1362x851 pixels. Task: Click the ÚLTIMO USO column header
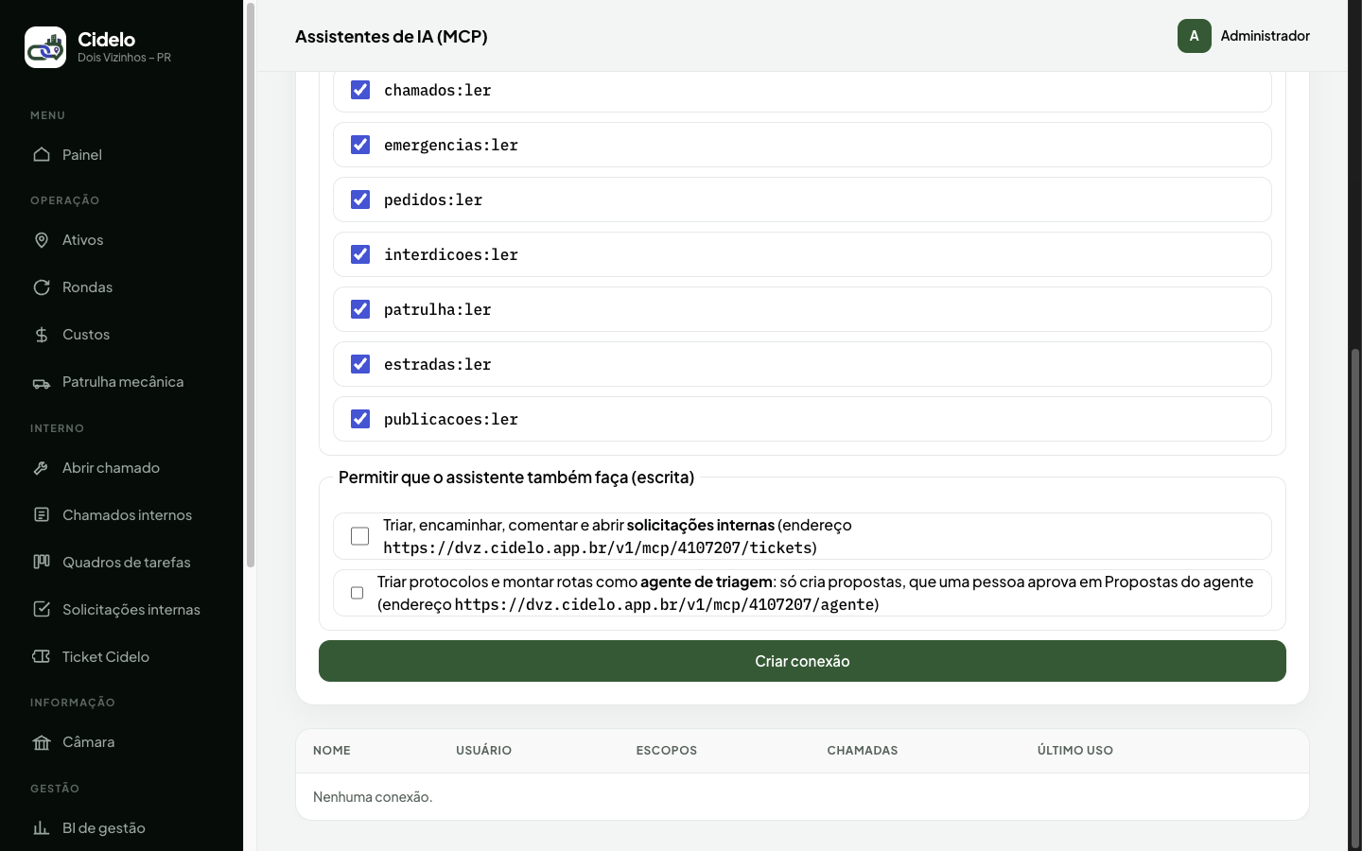pos(1074,751)
